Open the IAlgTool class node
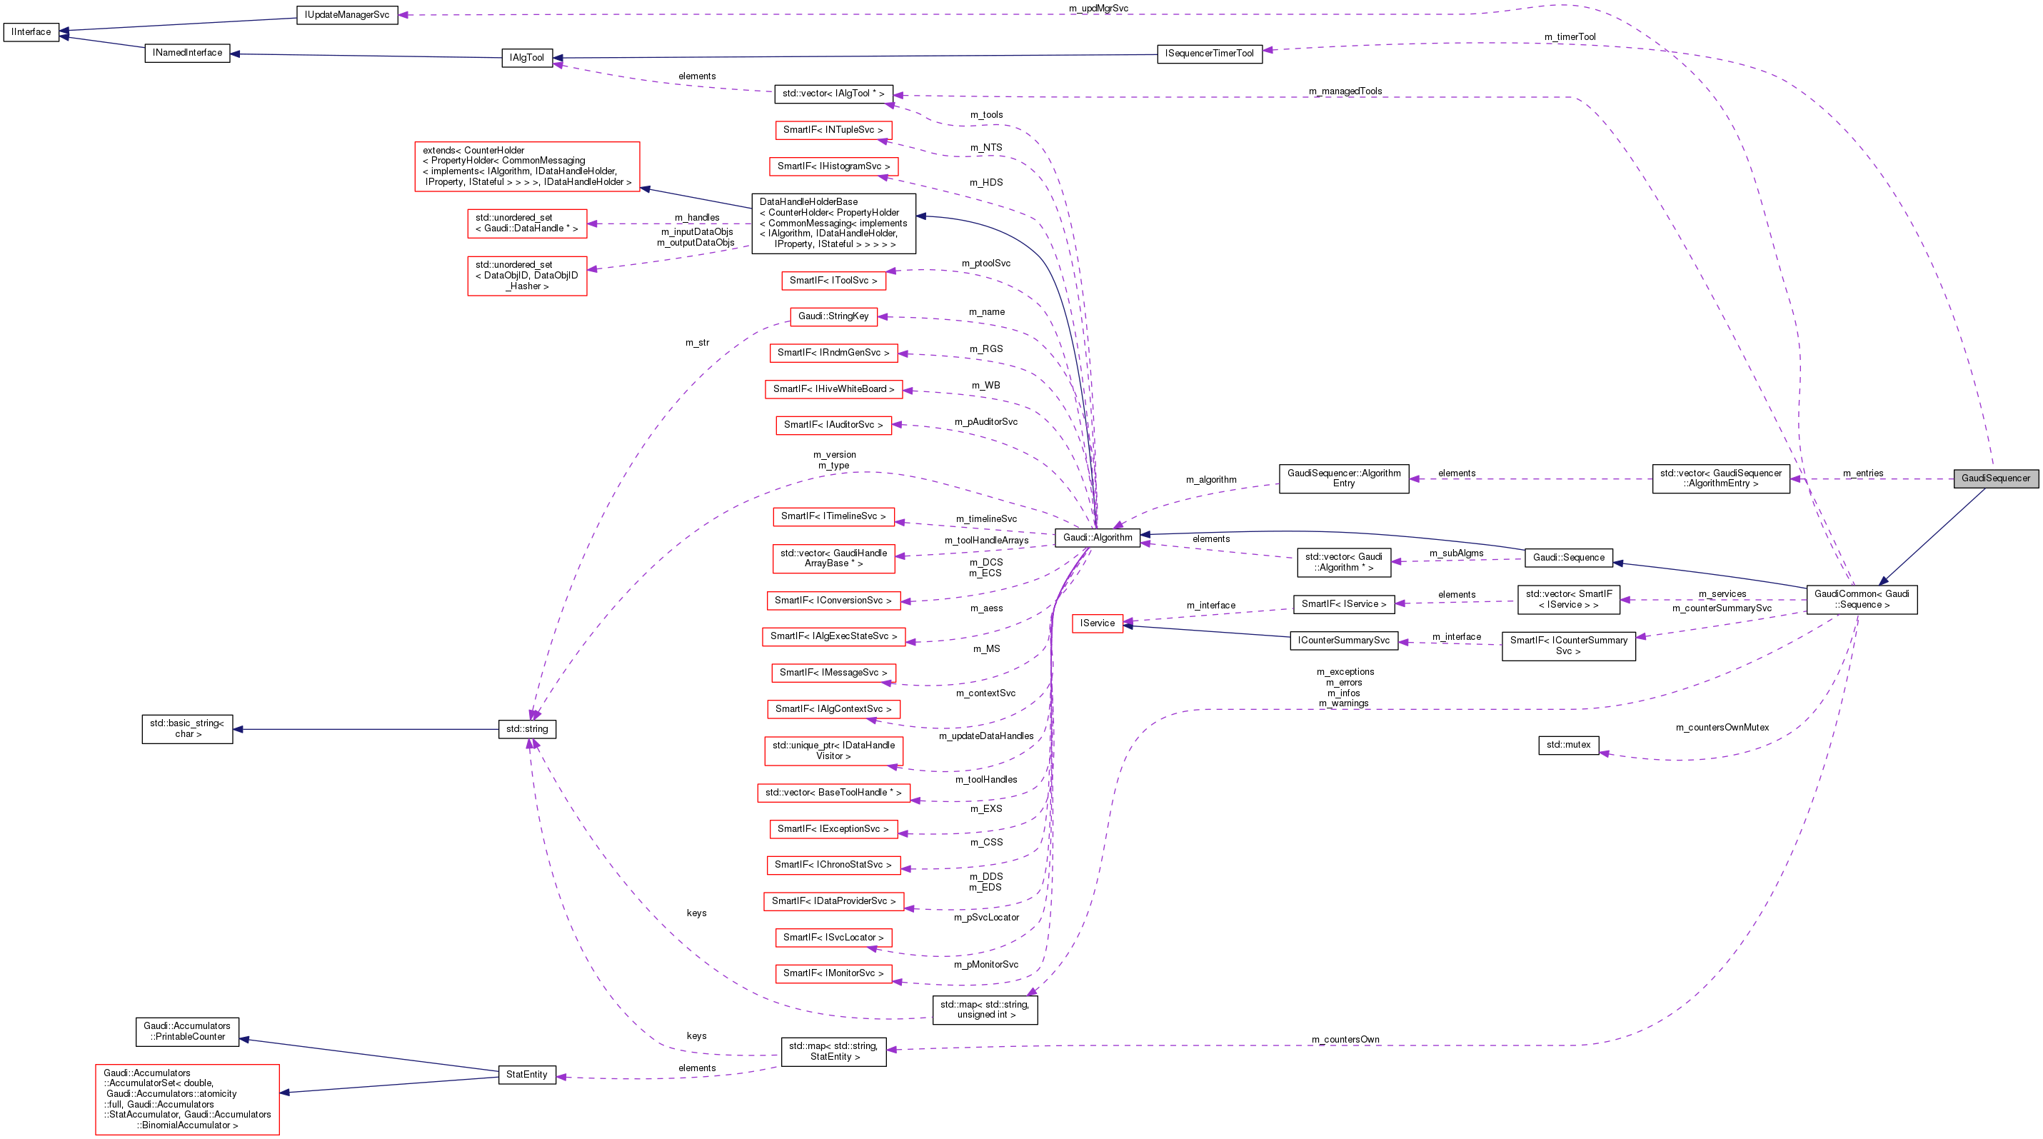 pos(528,58)
